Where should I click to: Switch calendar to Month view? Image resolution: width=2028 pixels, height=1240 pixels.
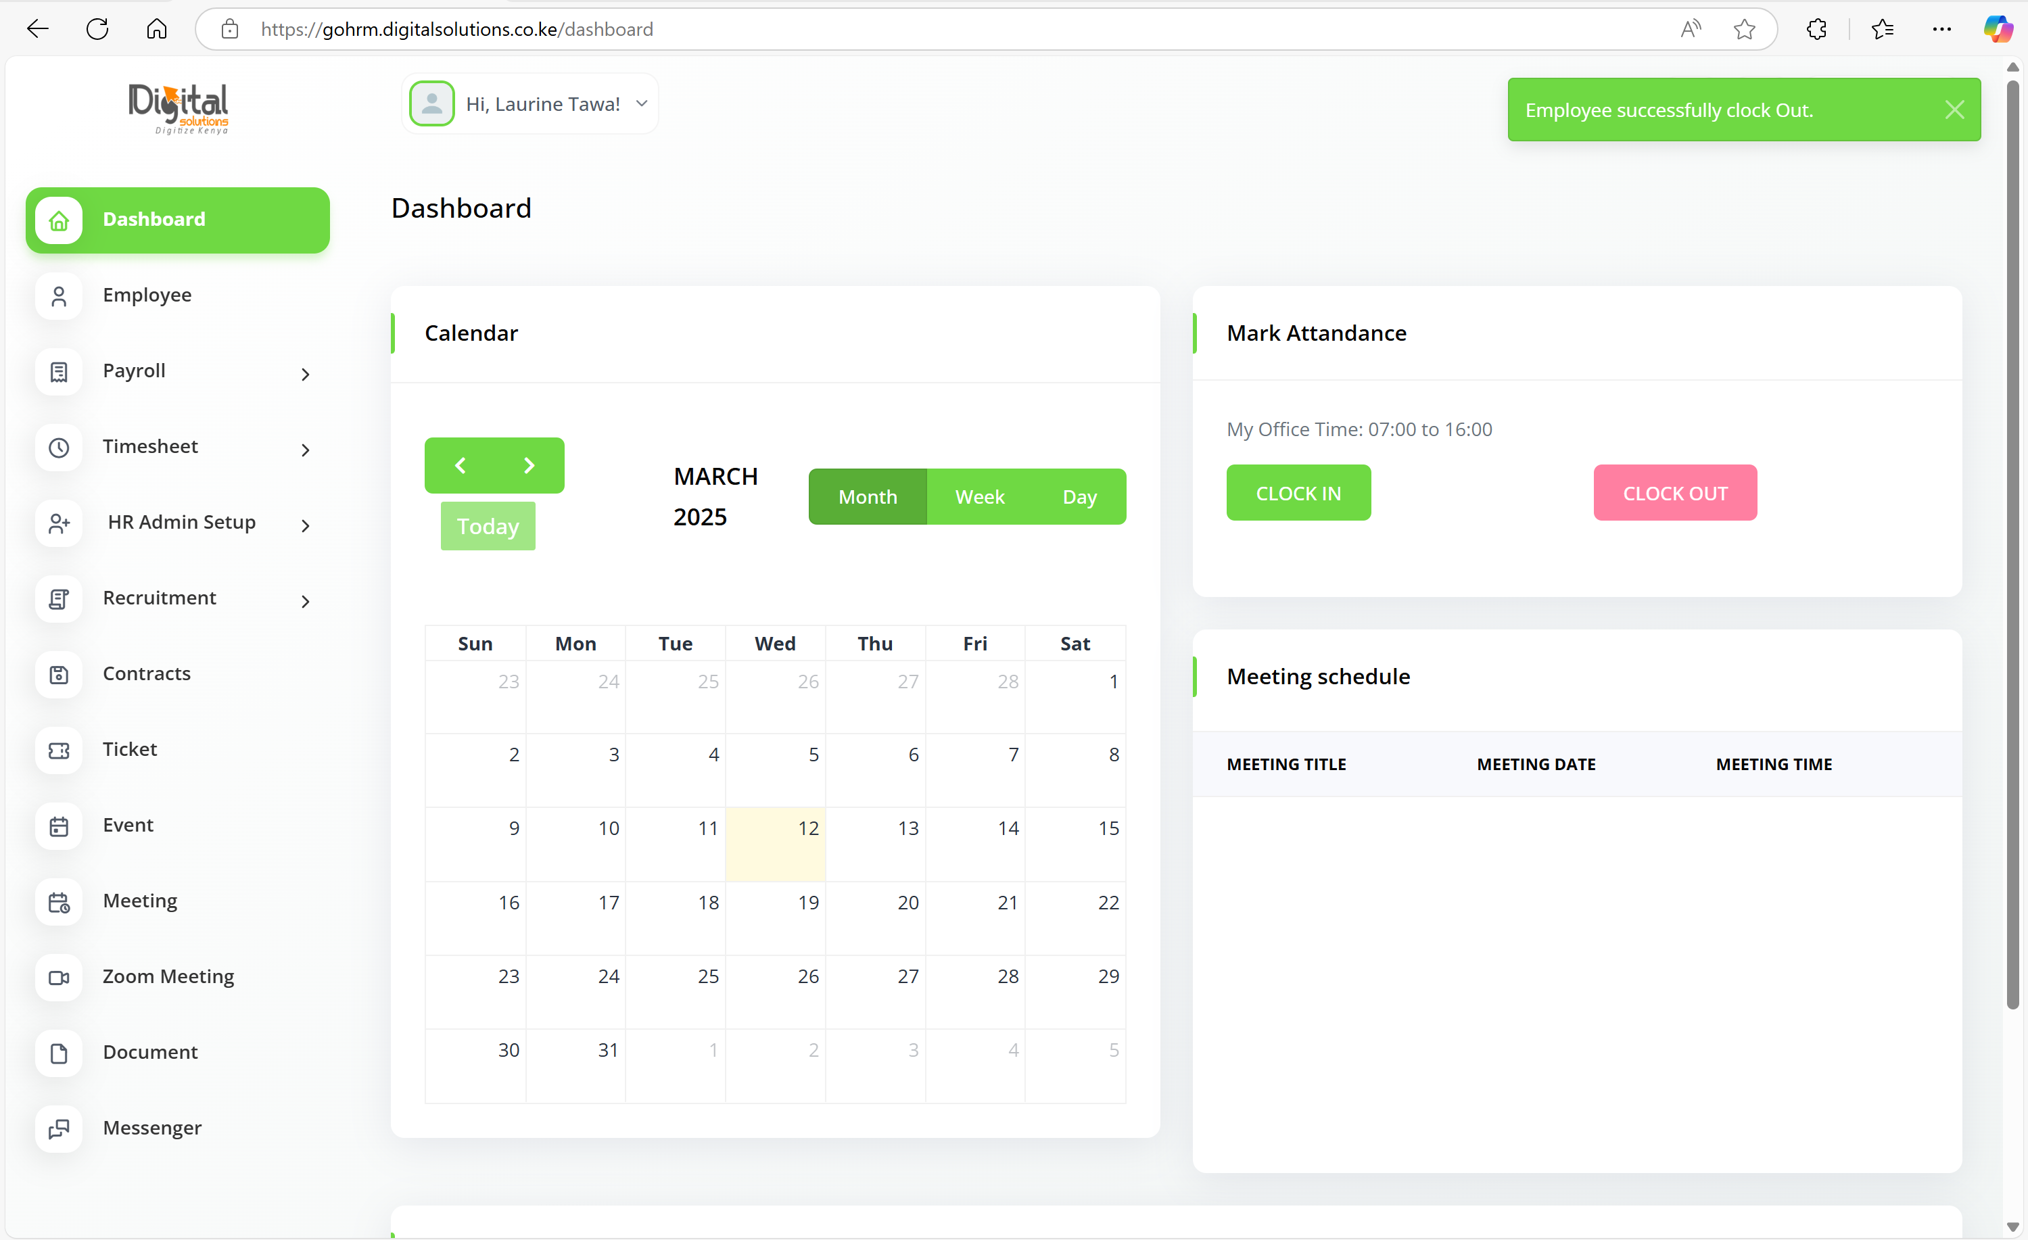click(x=868, y=497)
